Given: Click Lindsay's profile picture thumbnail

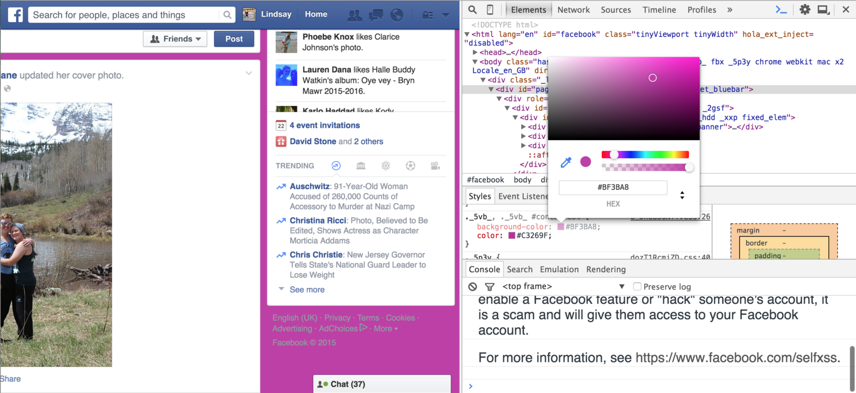Looking at the screenshot, I should pyautogui.click(x=249, y=14).
